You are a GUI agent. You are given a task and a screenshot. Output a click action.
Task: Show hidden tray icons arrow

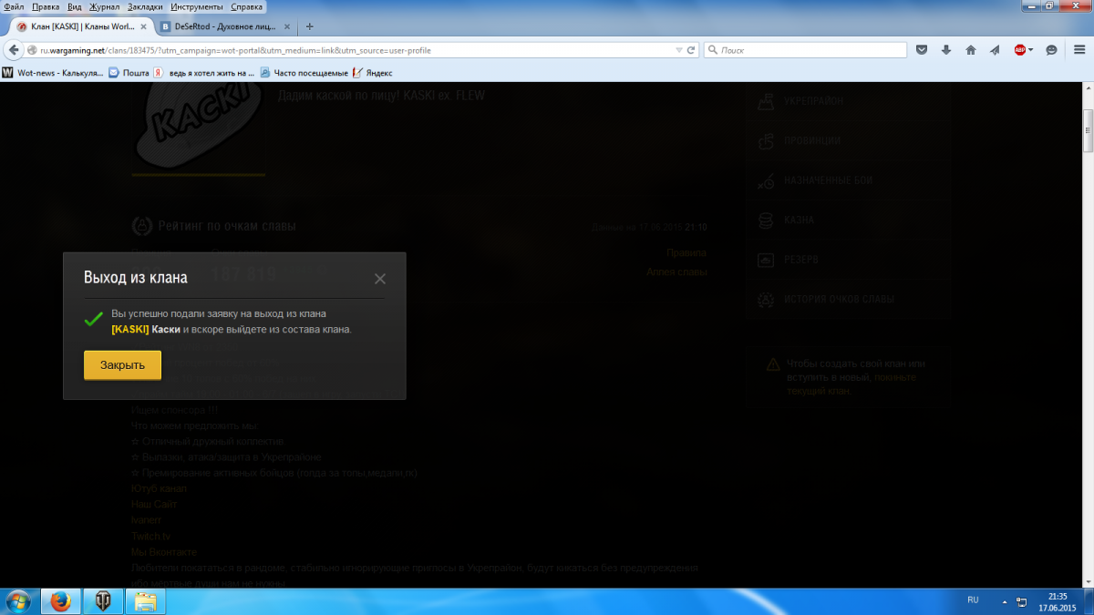pos(1006,601)
